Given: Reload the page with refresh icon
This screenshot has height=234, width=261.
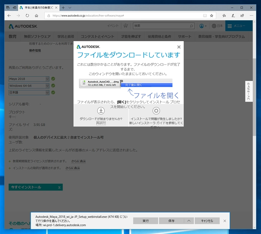Looking at the screenshot, I should (27, 15).
